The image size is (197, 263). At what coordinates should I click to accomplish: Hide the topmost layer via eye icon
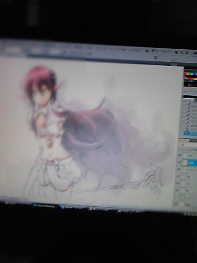[x=180, y=155]
